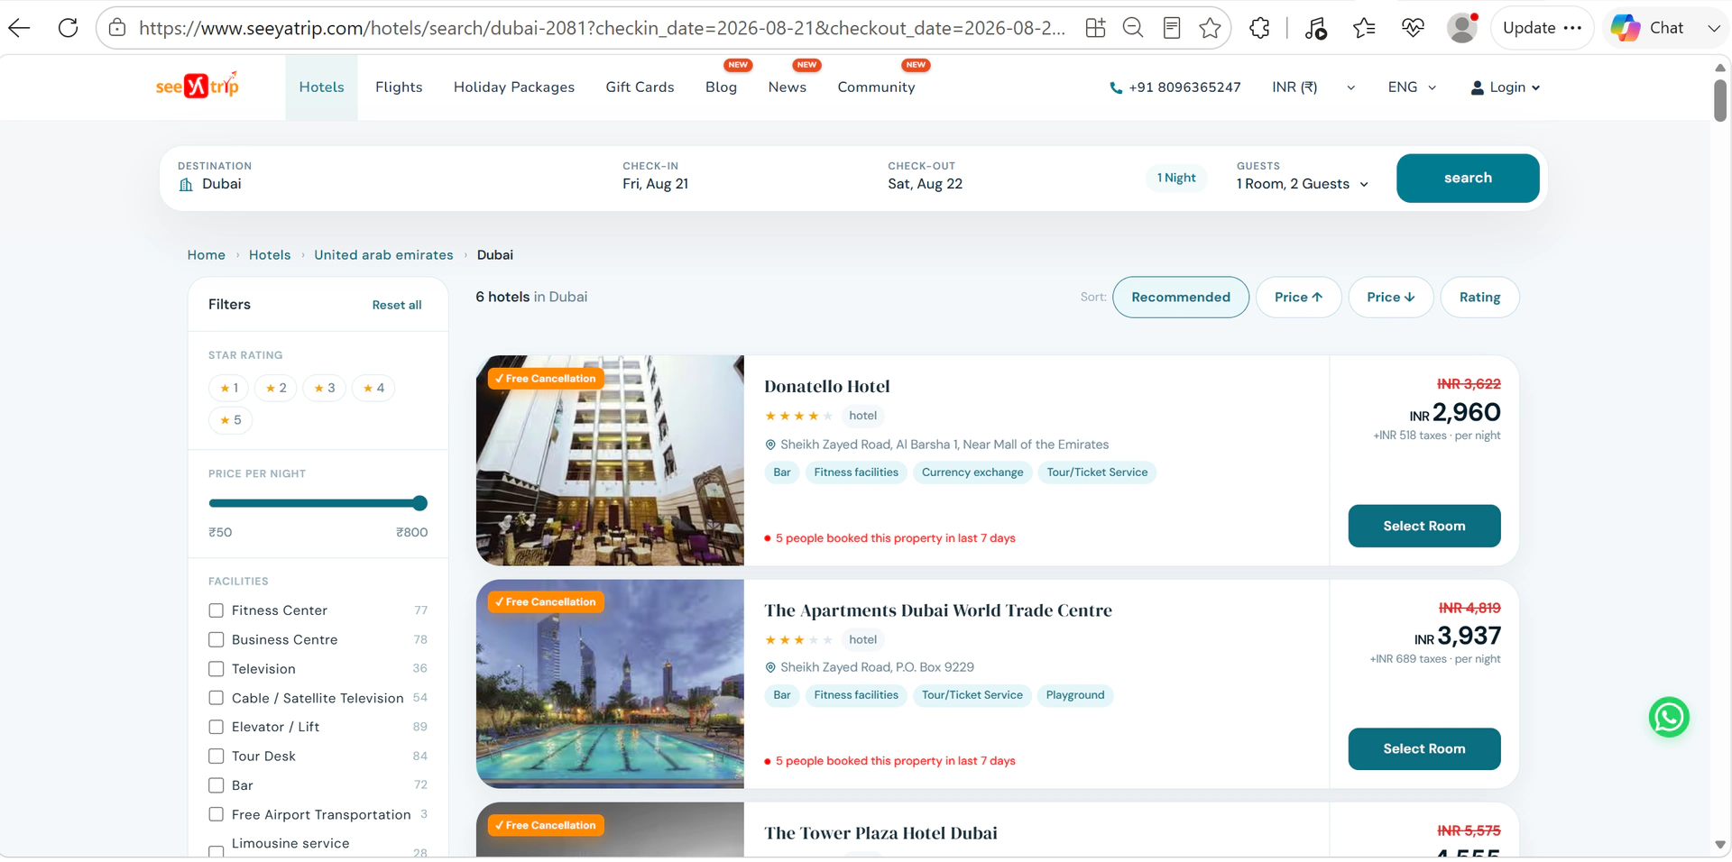Filter by 4 star rating
The image size is (1732, 862).
coord(373,388)
